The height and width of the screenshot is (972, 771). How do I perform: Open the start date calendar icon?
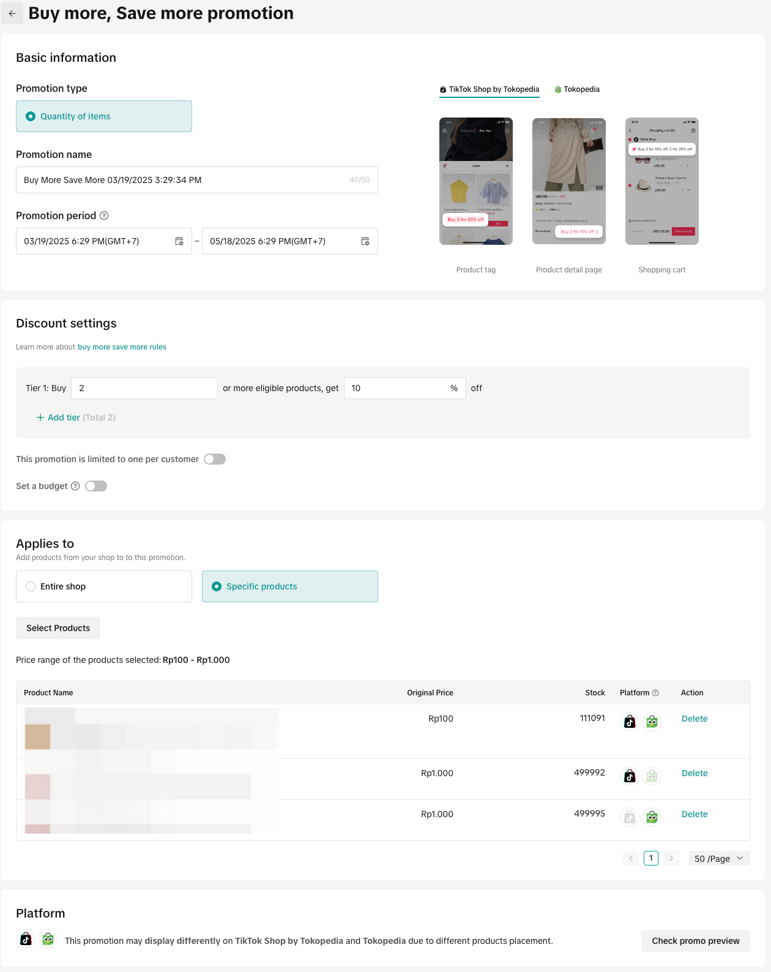coord(179,241)
